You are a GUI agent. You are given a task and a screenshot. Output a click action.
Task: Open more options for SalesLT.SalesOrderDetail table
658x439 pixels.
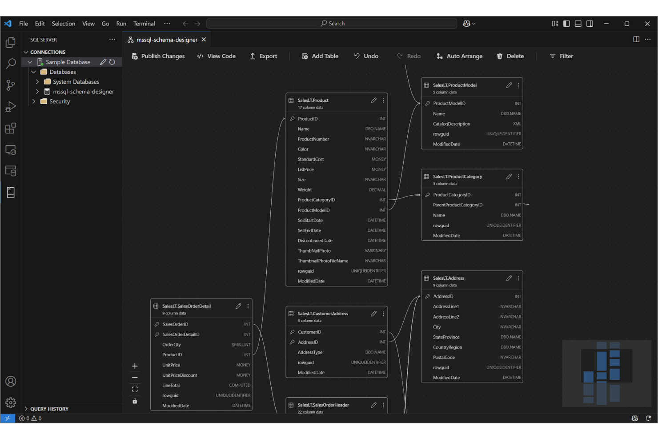pyautogui.click(x=248, y=306)
